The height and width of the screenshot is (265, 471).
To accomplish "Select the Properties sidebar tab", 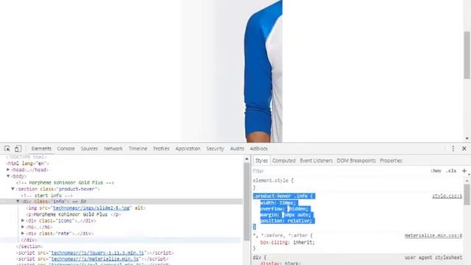I will point(391,160).
